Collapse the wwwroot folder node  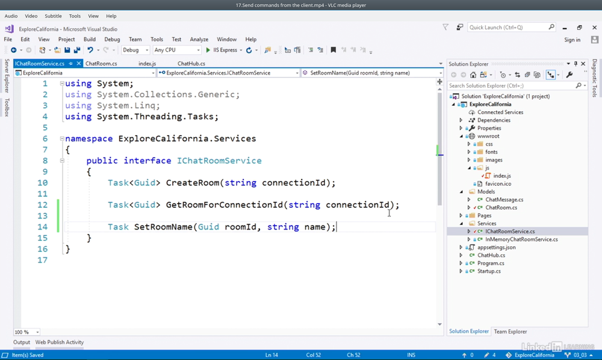(x=461, y=136)
